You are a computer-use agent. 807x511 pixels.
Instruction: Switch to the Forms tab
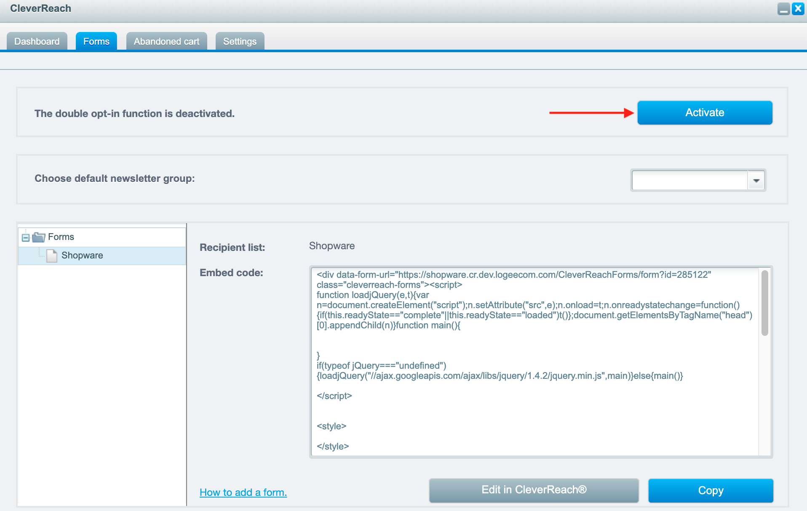click(96, 41)
